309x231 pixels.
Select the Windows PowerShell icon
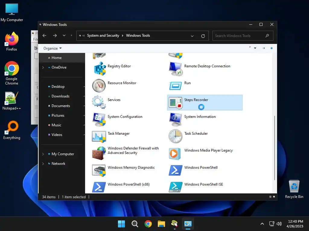tap(175, 170)
